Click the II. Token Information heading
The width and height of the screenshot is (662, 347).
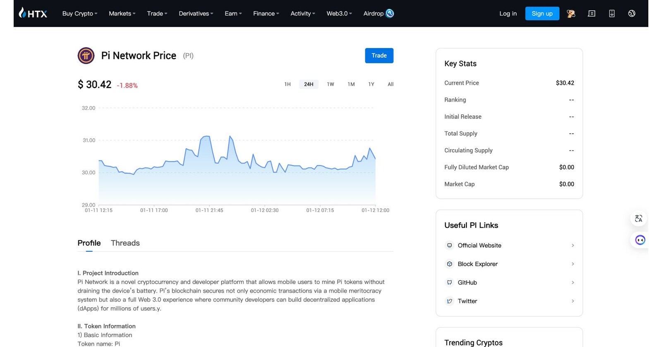(x=107, y=326)
